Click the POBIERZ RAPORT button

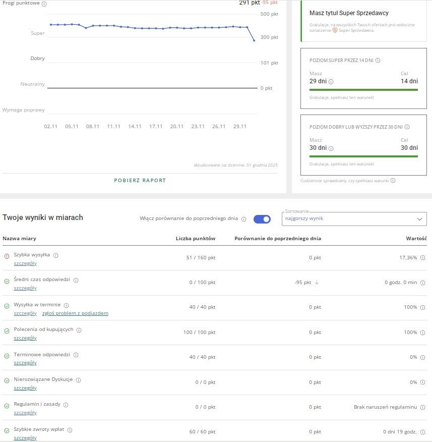[140, 180]
